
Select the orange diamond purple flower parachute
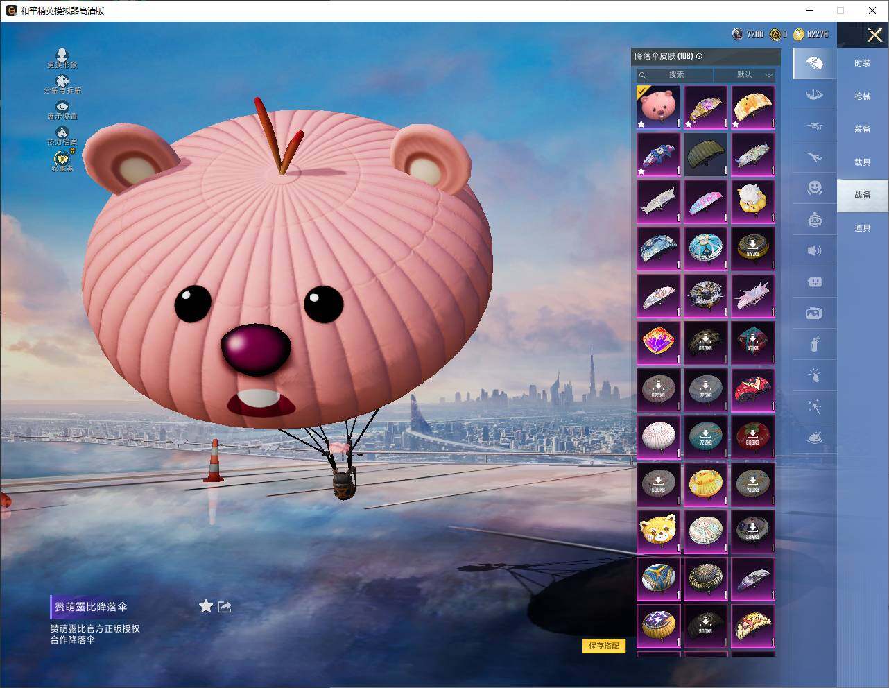click(659, 343)
